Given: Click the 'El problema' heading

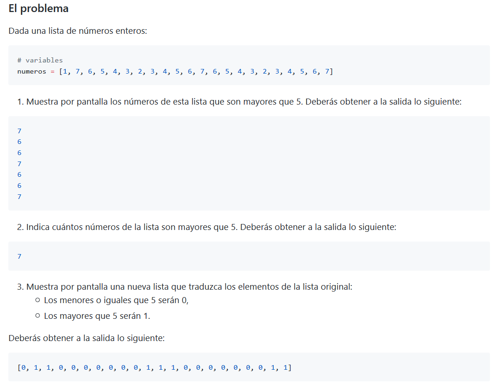Looking at the screenshot, I should coord(38,8).
